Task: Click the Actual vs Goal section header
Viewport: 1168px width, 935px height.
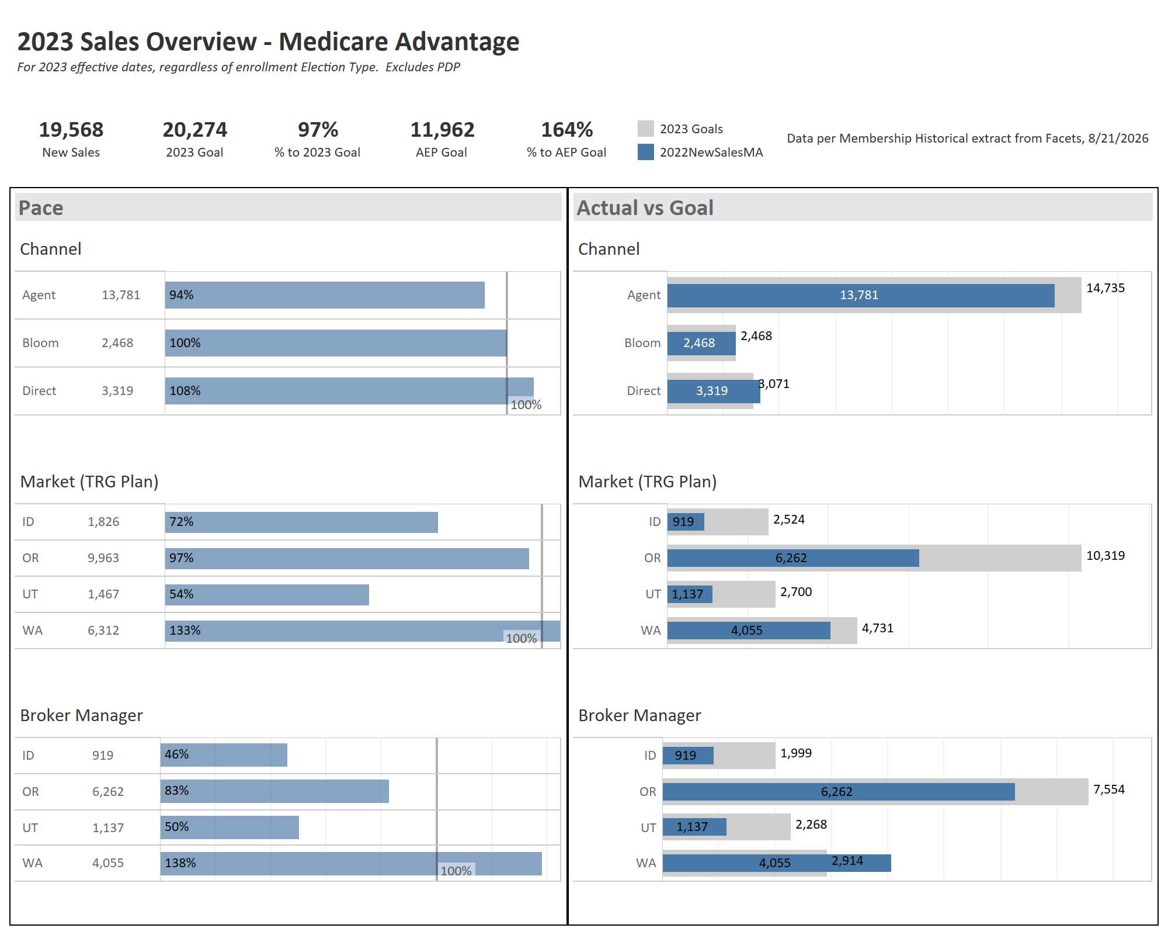Action: [863, 207]
